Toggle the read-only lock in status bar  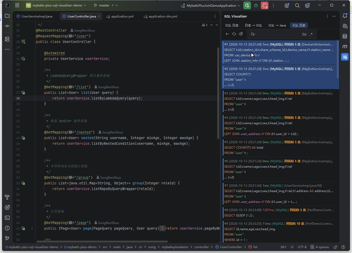pyautogui.click(x=335, y=247)
